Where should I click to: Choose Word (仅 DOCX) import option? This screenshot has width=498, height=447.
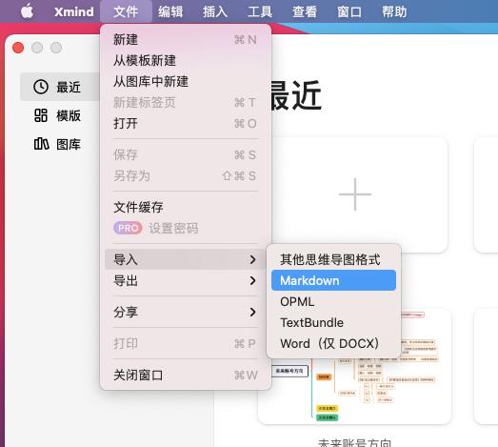pyautogui.click(x=334, y=343)
